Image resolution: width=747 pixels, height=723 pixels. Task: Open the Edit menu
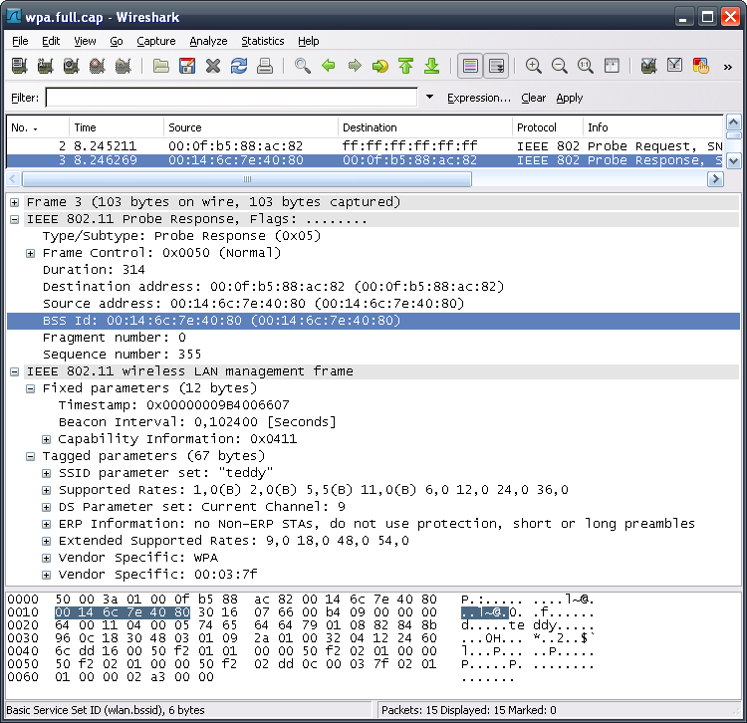[51, 41]
